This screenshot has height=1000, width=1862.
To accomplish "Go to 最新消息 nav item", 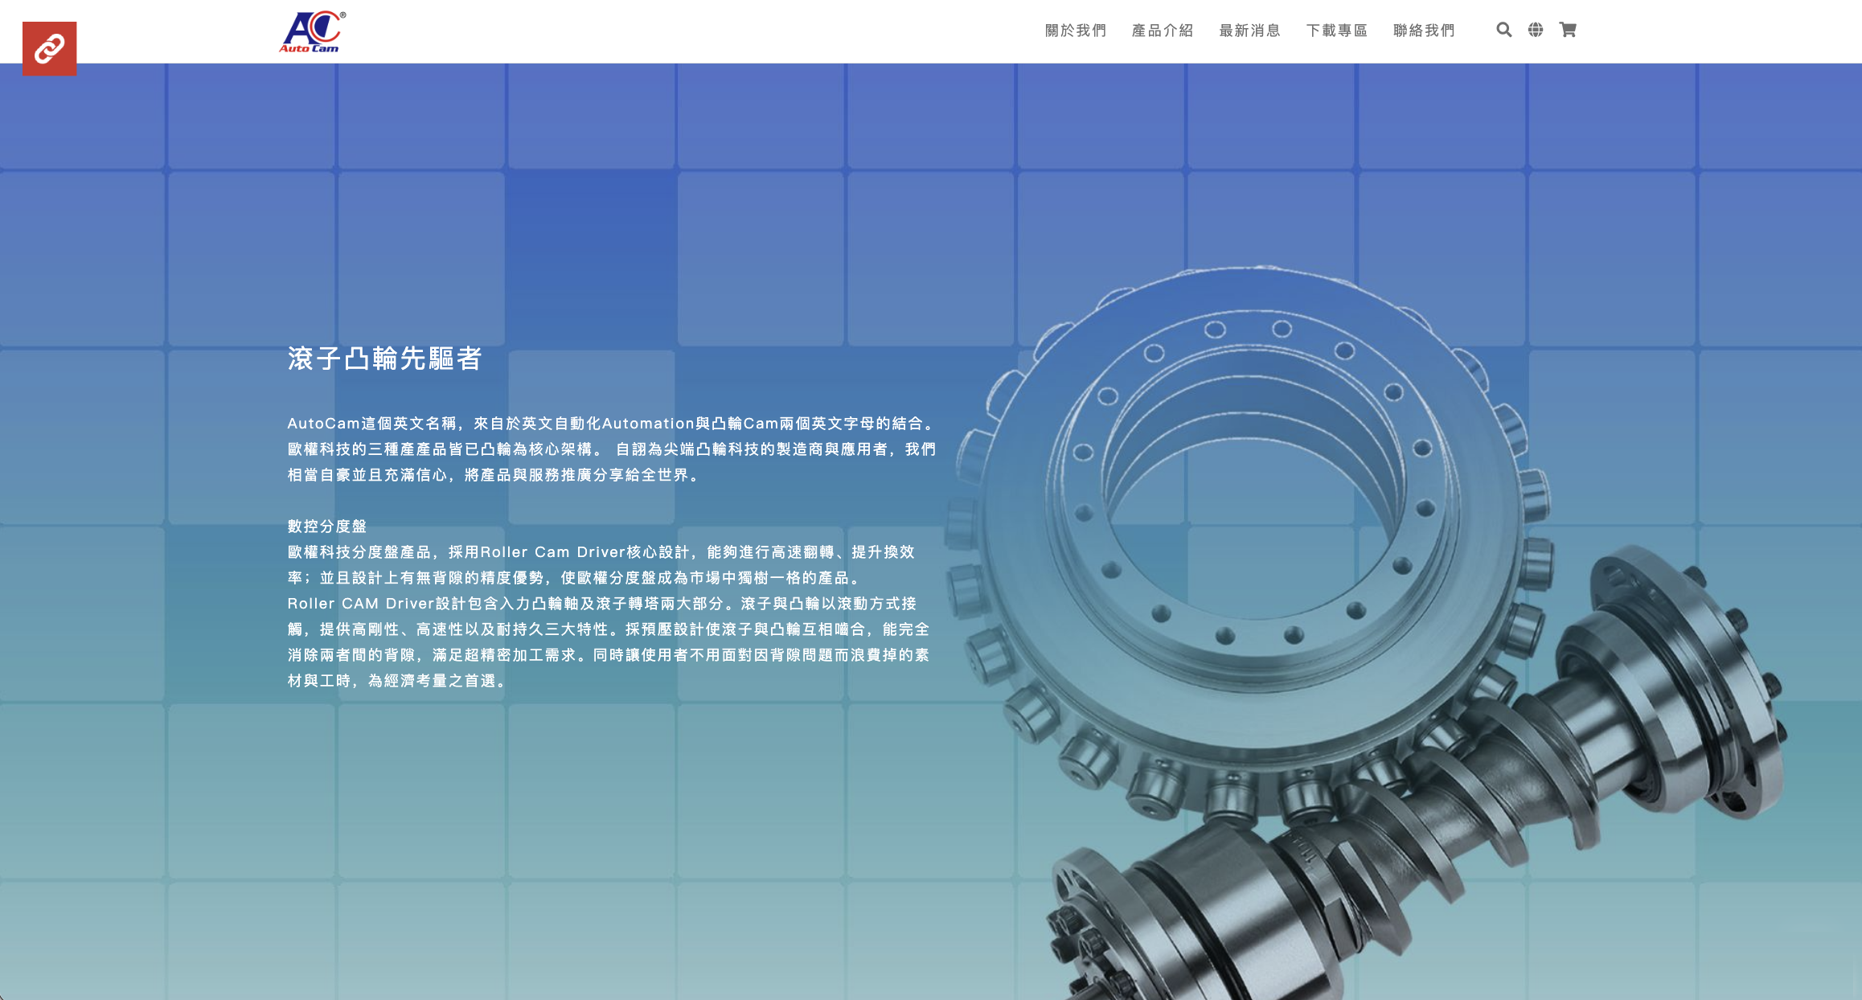I will (1249, 31).
